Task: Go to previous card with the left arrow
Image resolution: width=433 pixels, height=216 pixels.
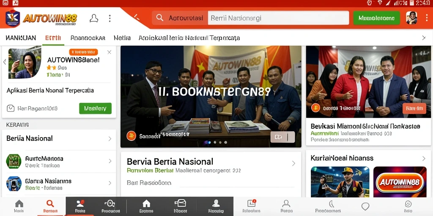Action: [5, 62]
